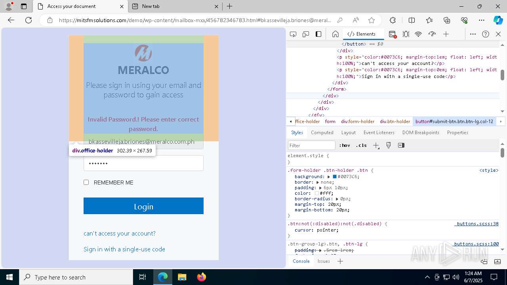Activate the inspect element picker tool
This screenshot has width=507, height=285.
(x=293, y=34)
